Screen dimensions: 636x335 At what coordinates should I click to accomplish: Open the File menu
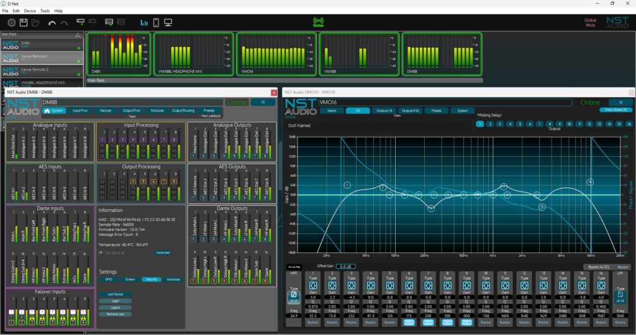5,11
